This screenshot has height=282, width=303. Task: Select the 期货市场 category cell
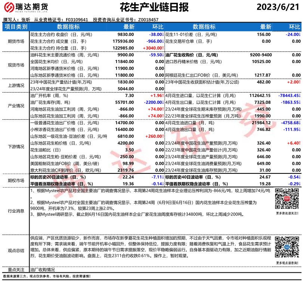[15, 41]
